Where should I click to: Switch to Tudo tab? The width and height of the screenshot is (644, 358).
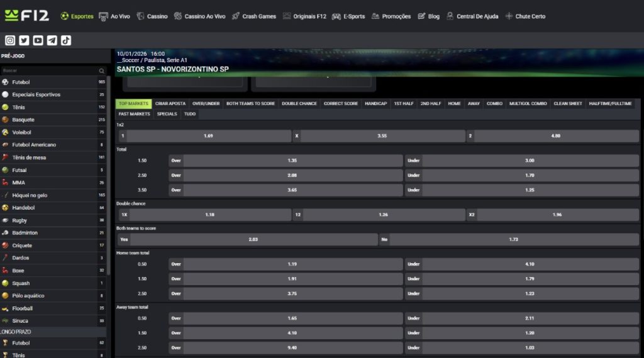click(190, 114)
